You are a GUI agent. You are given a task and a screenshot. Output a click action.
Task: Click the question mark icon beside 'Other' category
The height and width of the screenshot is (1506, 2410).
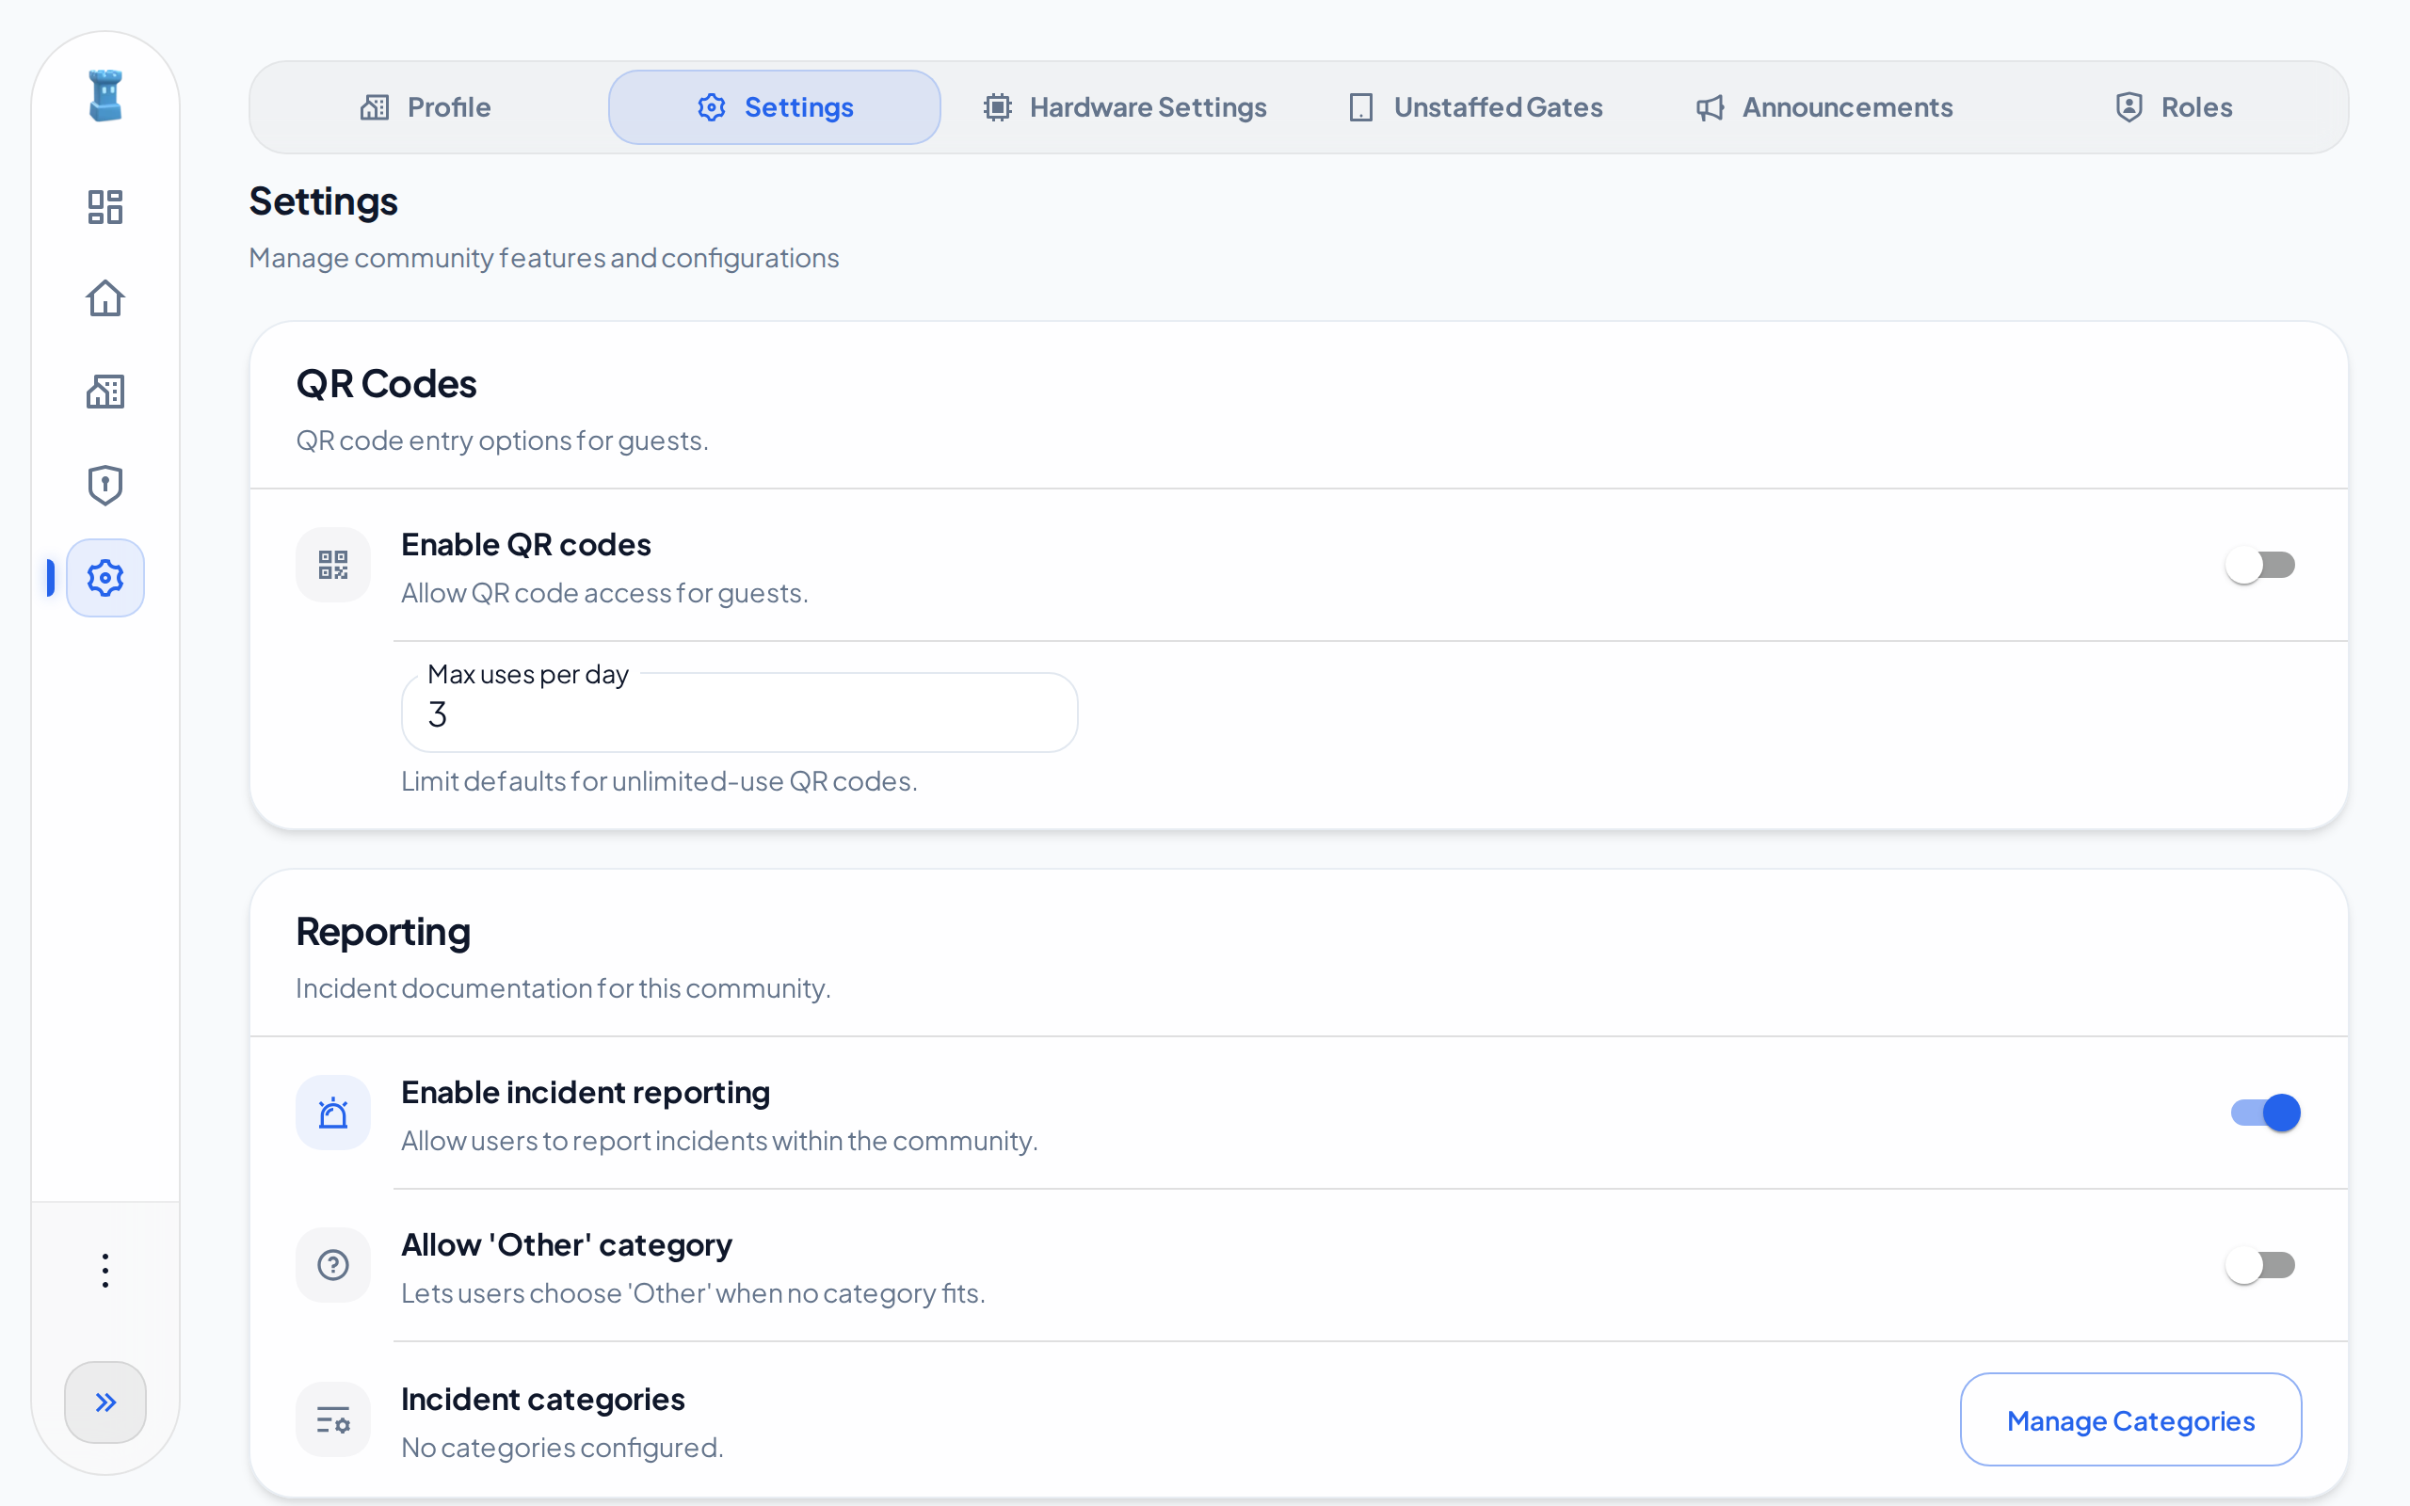click(333, 1265)
